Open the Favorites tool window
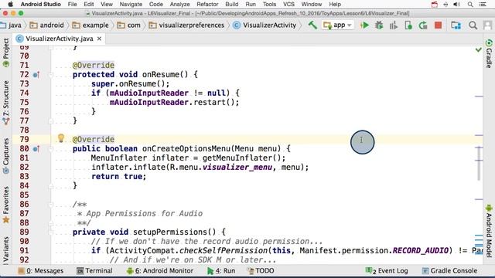495x278 pixels. 5,205
